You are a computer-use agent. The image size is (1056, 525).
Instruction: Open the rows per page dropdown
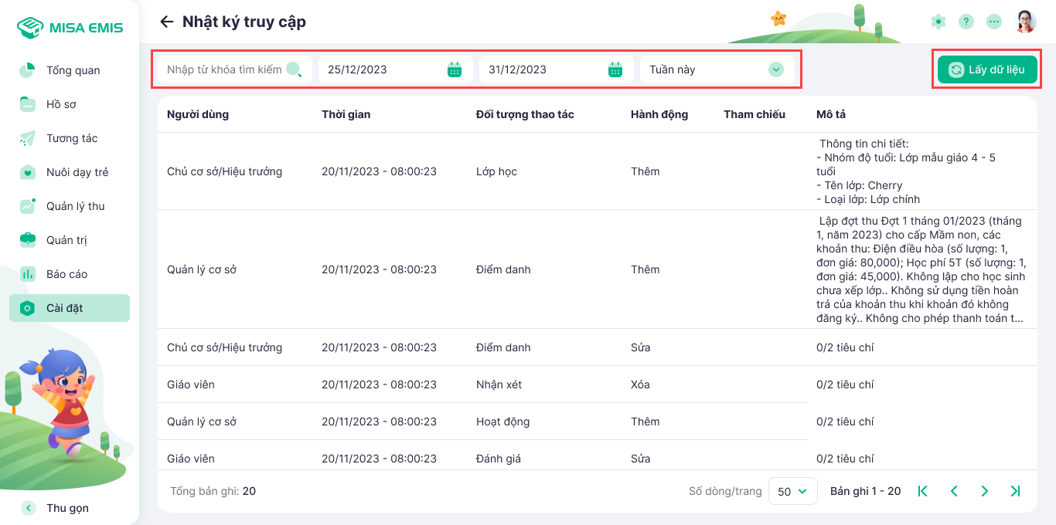pyautogui.click(x=792, y=491)
